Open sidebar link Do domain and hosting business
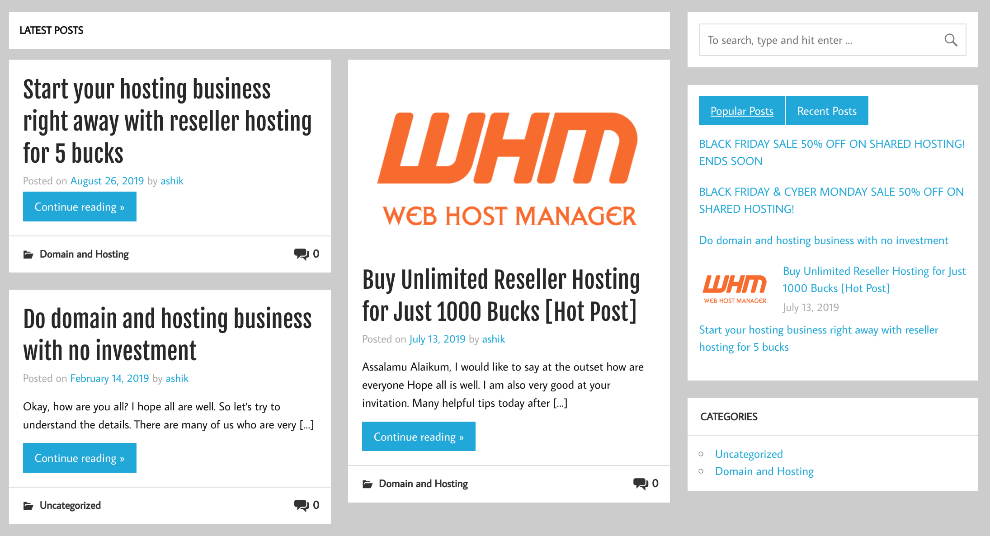The image size is (990, 536). pyautogui.click(x=823, y=240)
